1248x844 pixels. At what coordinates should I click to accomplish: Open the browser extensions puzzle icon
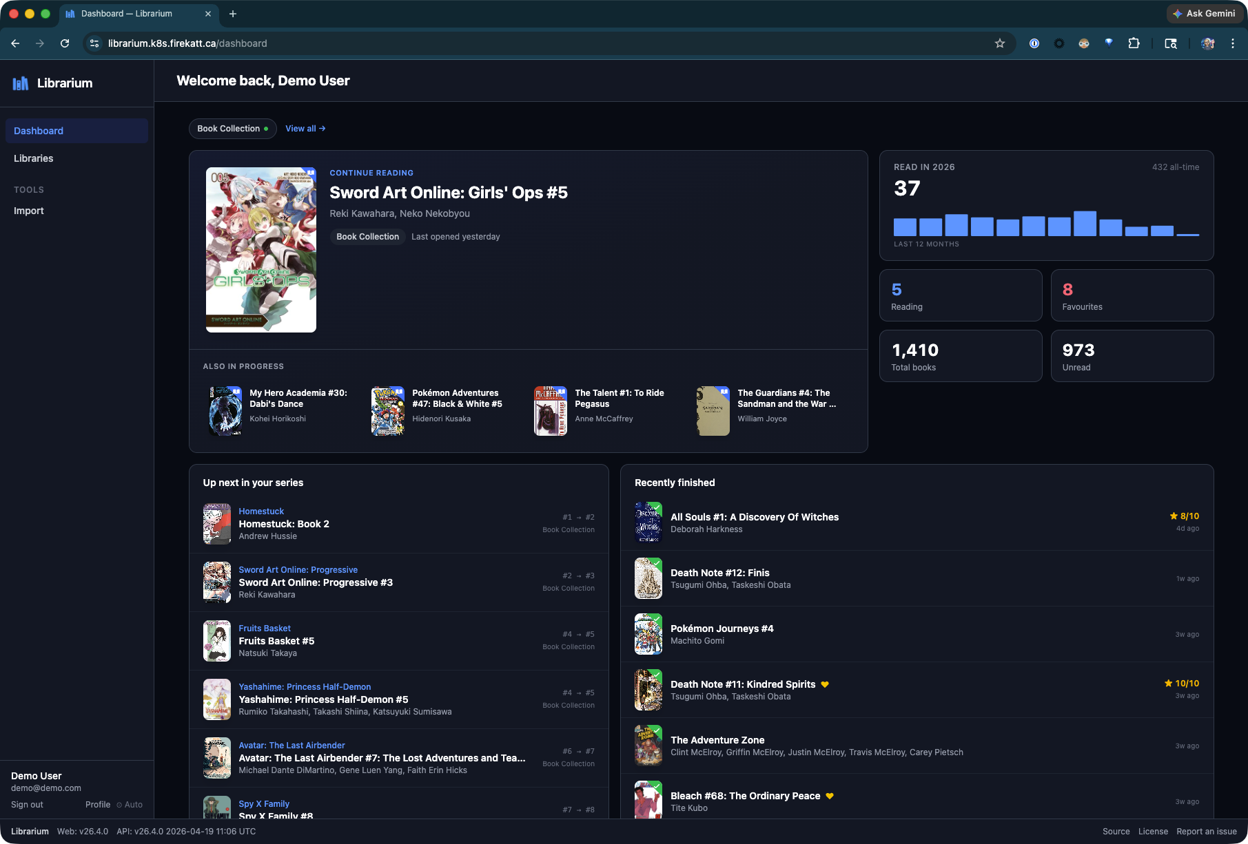(x=1133, y=43)
